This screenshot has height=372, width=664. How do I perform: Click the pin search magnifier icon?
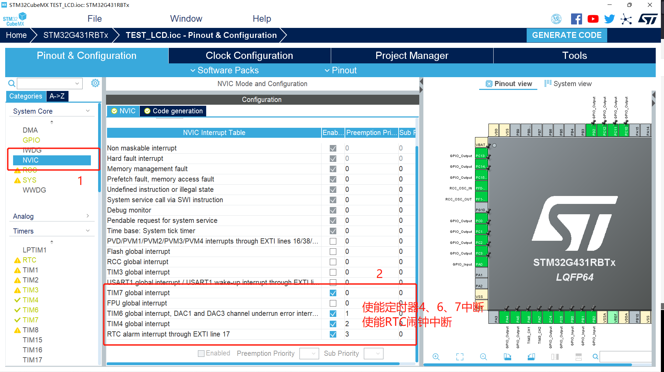click(595, 357)
